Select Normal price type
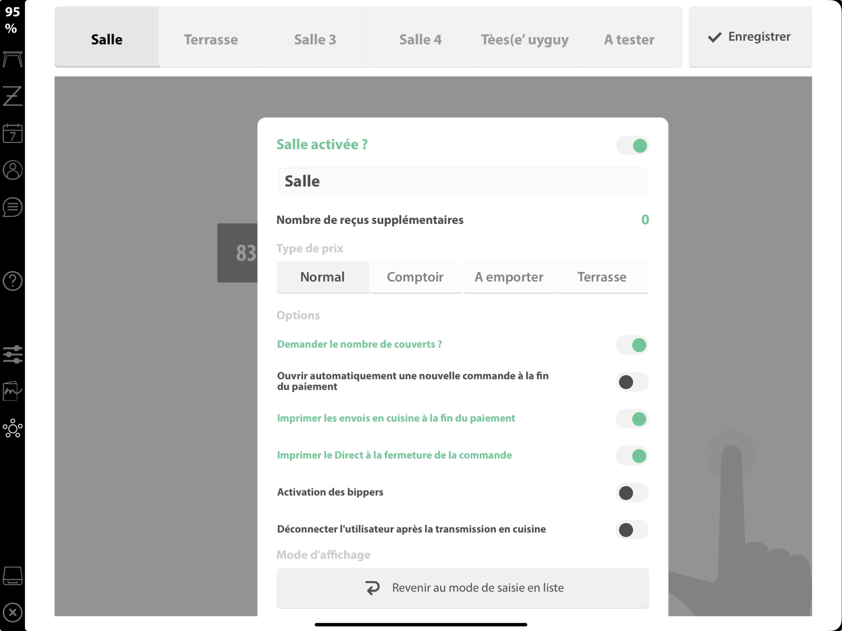The height and width of the screenshot is (631, 842). click(322, 277)
